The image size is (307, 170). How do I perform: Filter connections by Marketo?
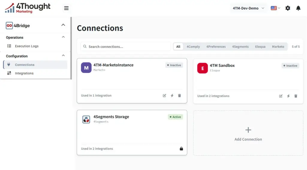point(278,46)
